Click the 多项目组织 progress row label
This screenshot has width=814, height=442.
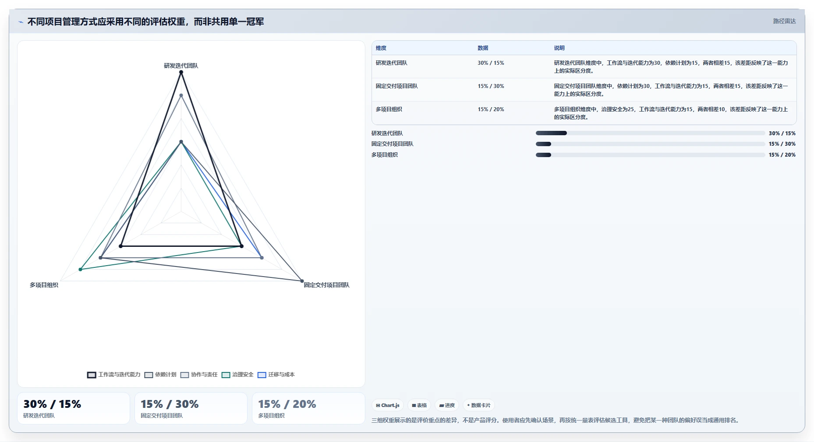(x=384, y=155)
